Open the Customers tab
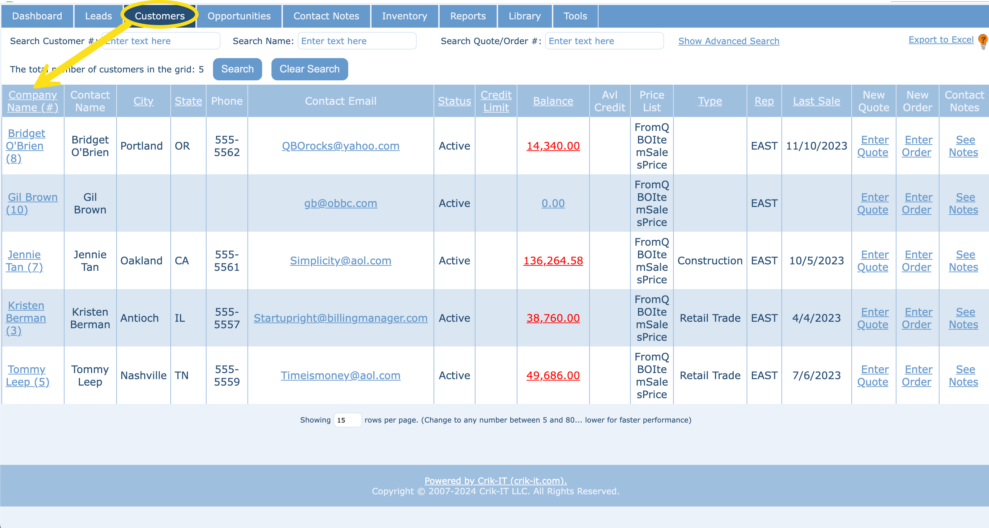The width and height of the screenshot is (989, 528). click(159, 16)
